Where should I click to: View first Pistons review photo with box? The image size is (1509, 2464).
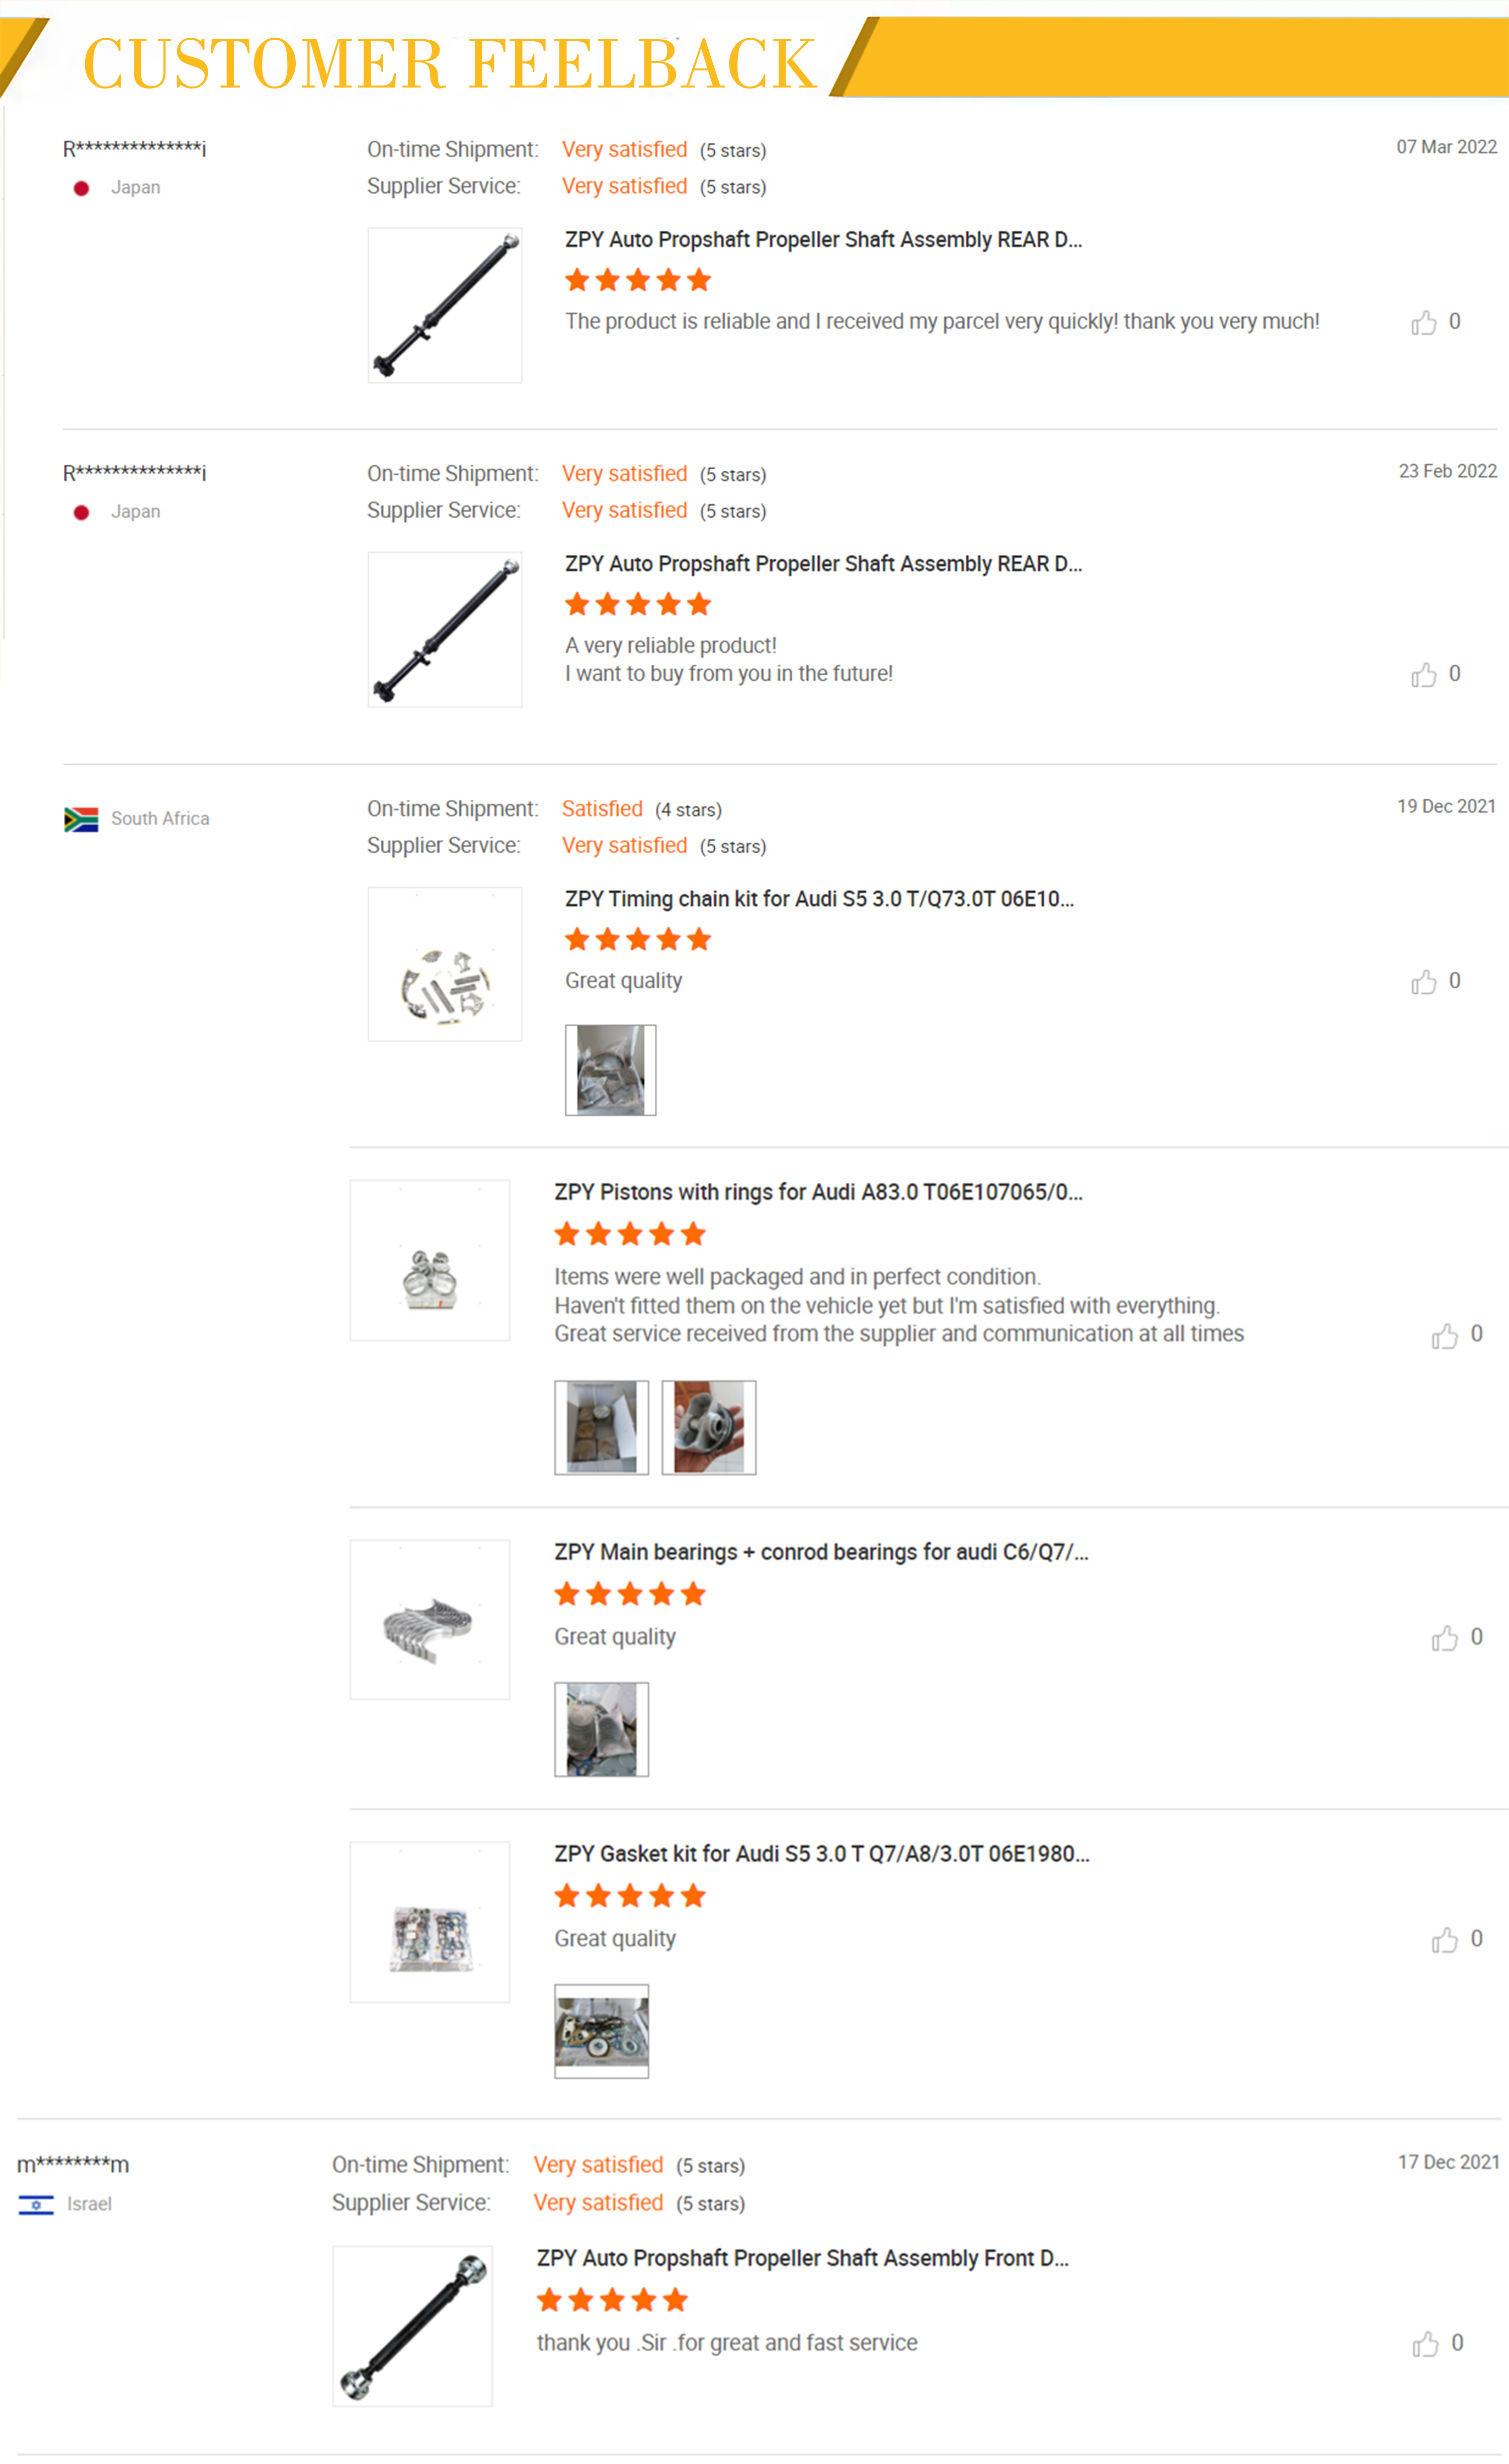[601, 1427]
